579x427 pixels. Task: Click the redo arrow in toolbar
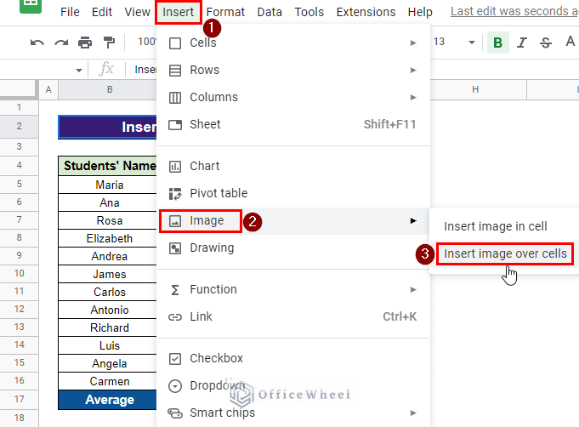[x=60, y=43]
